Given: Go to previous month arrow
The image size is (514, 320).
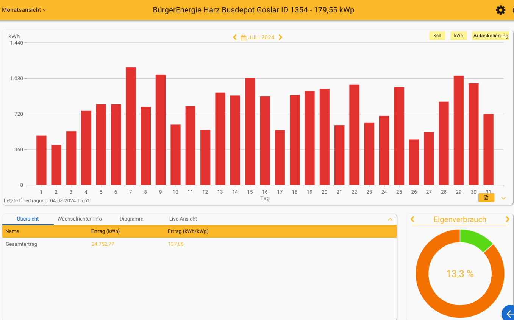Looking at the screenshot, I should 235,37.
